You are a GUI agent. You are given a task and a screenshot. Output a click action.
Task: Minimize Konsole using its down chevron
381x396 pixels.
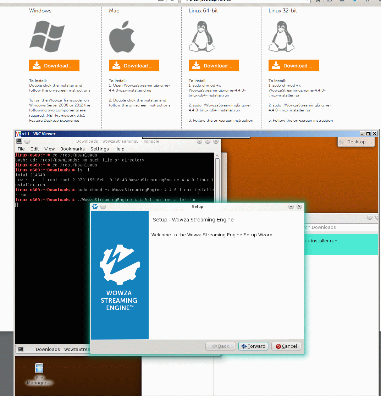[x=199, y=141]
